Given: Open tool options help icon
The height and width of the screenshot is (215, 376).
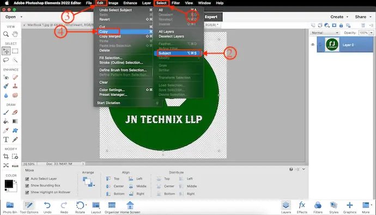Looking at the screenshot, I should tap(291, 169).
